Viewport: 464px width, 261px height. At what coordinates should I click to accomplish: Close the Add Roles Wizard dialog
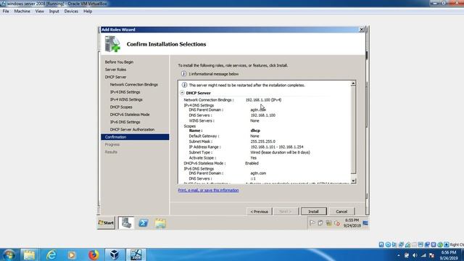click(362, 29)
